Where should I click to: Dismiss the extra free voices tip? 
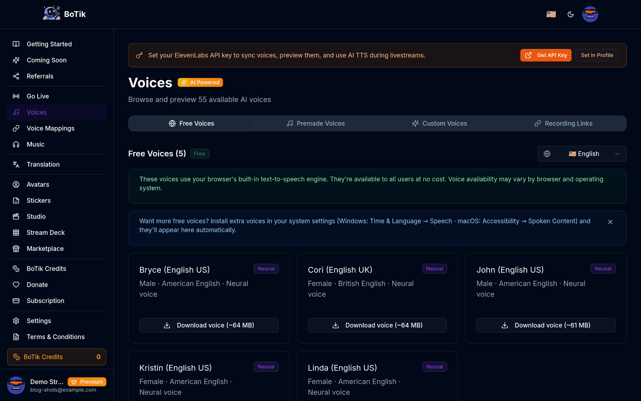[x=610, y=222]
